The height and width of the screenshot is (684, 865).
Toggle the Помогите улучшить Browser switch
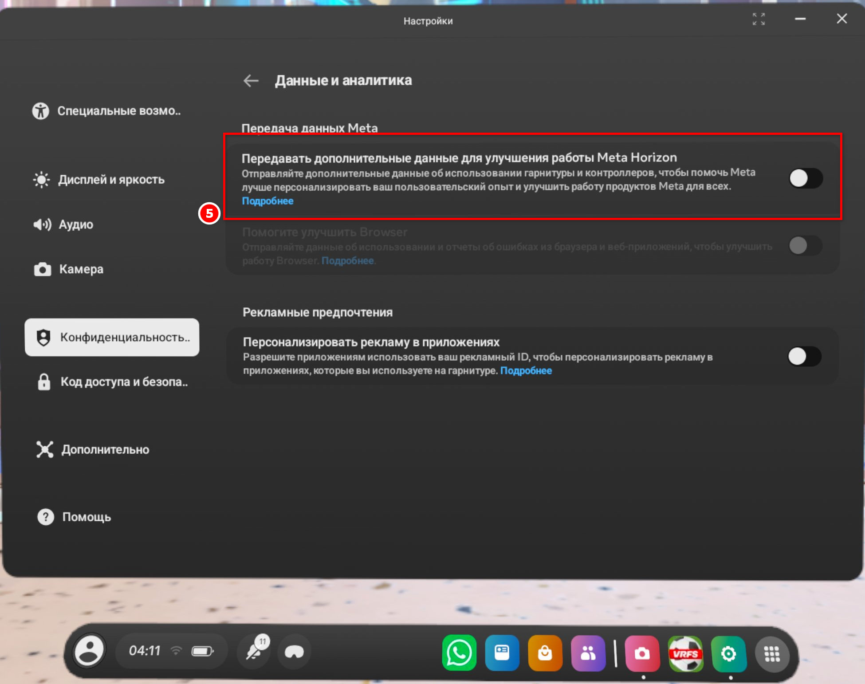pos(806,245)
